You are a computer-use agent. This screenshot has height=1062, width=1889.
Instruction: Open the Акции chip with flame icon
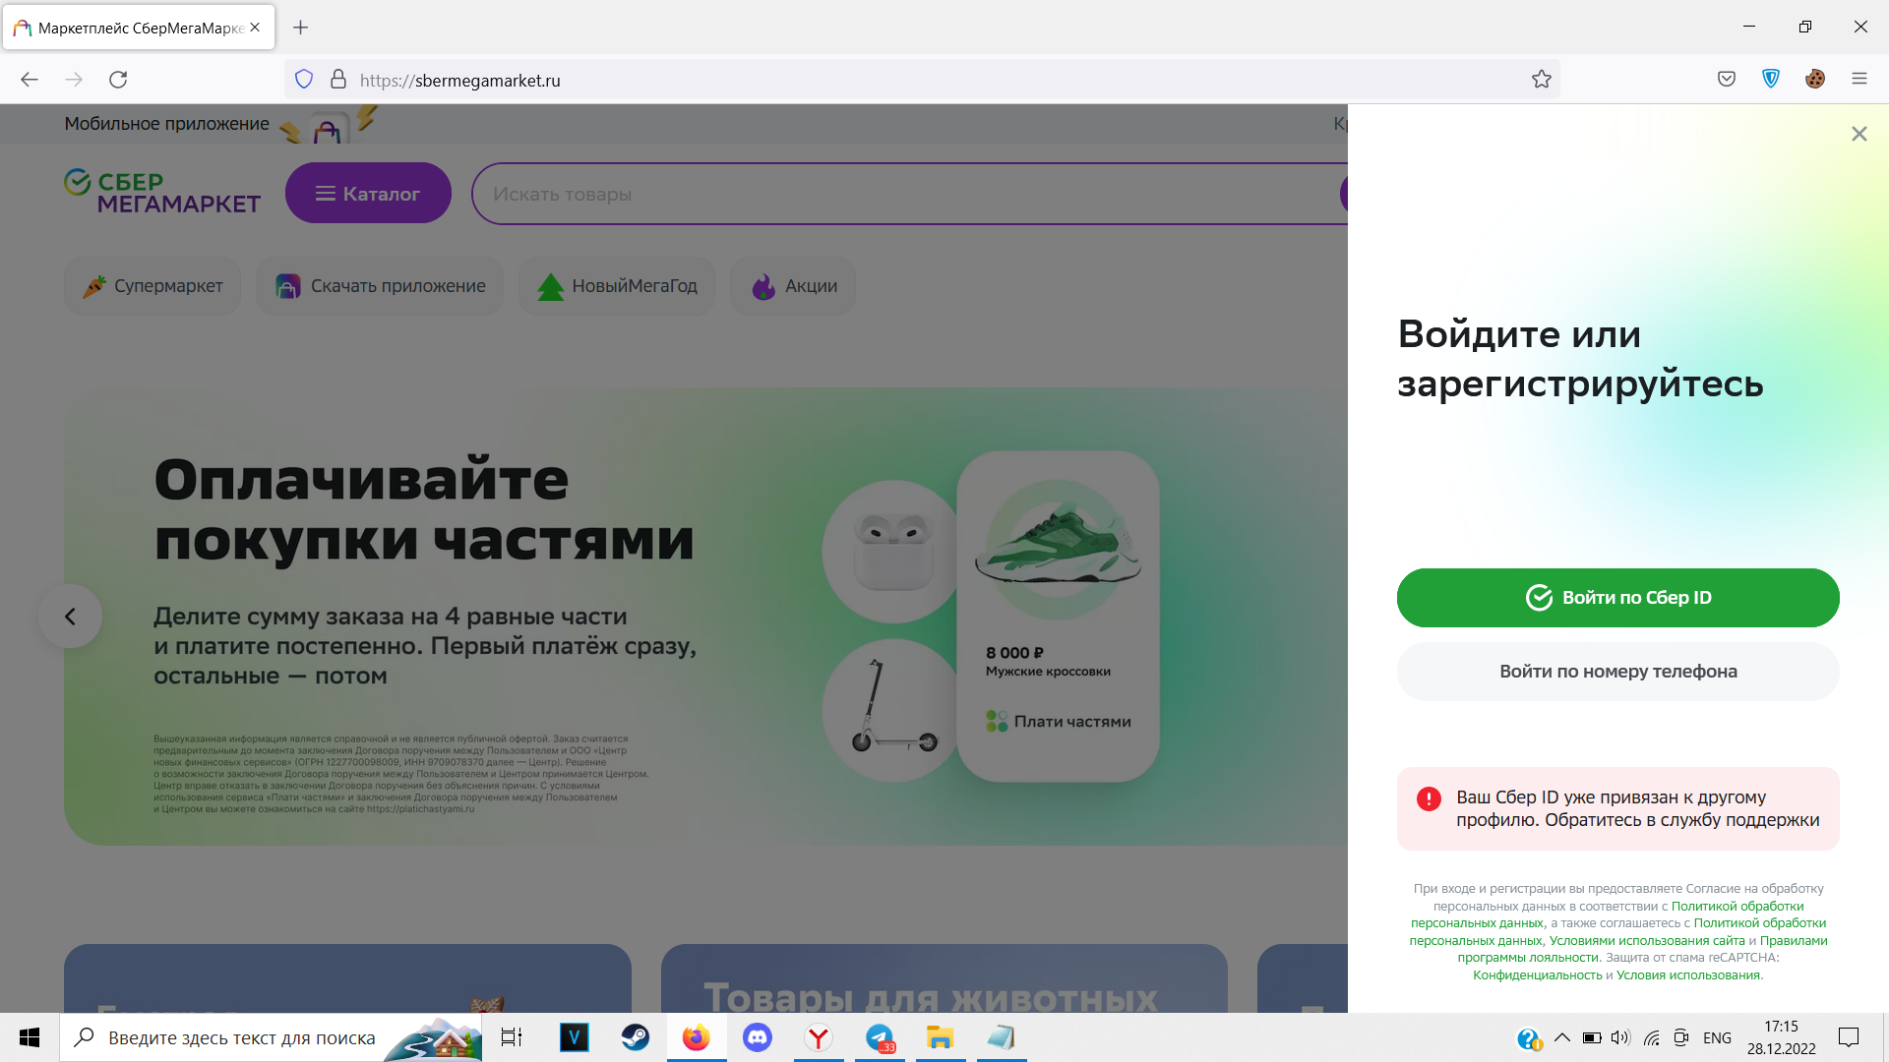point(793,286)
